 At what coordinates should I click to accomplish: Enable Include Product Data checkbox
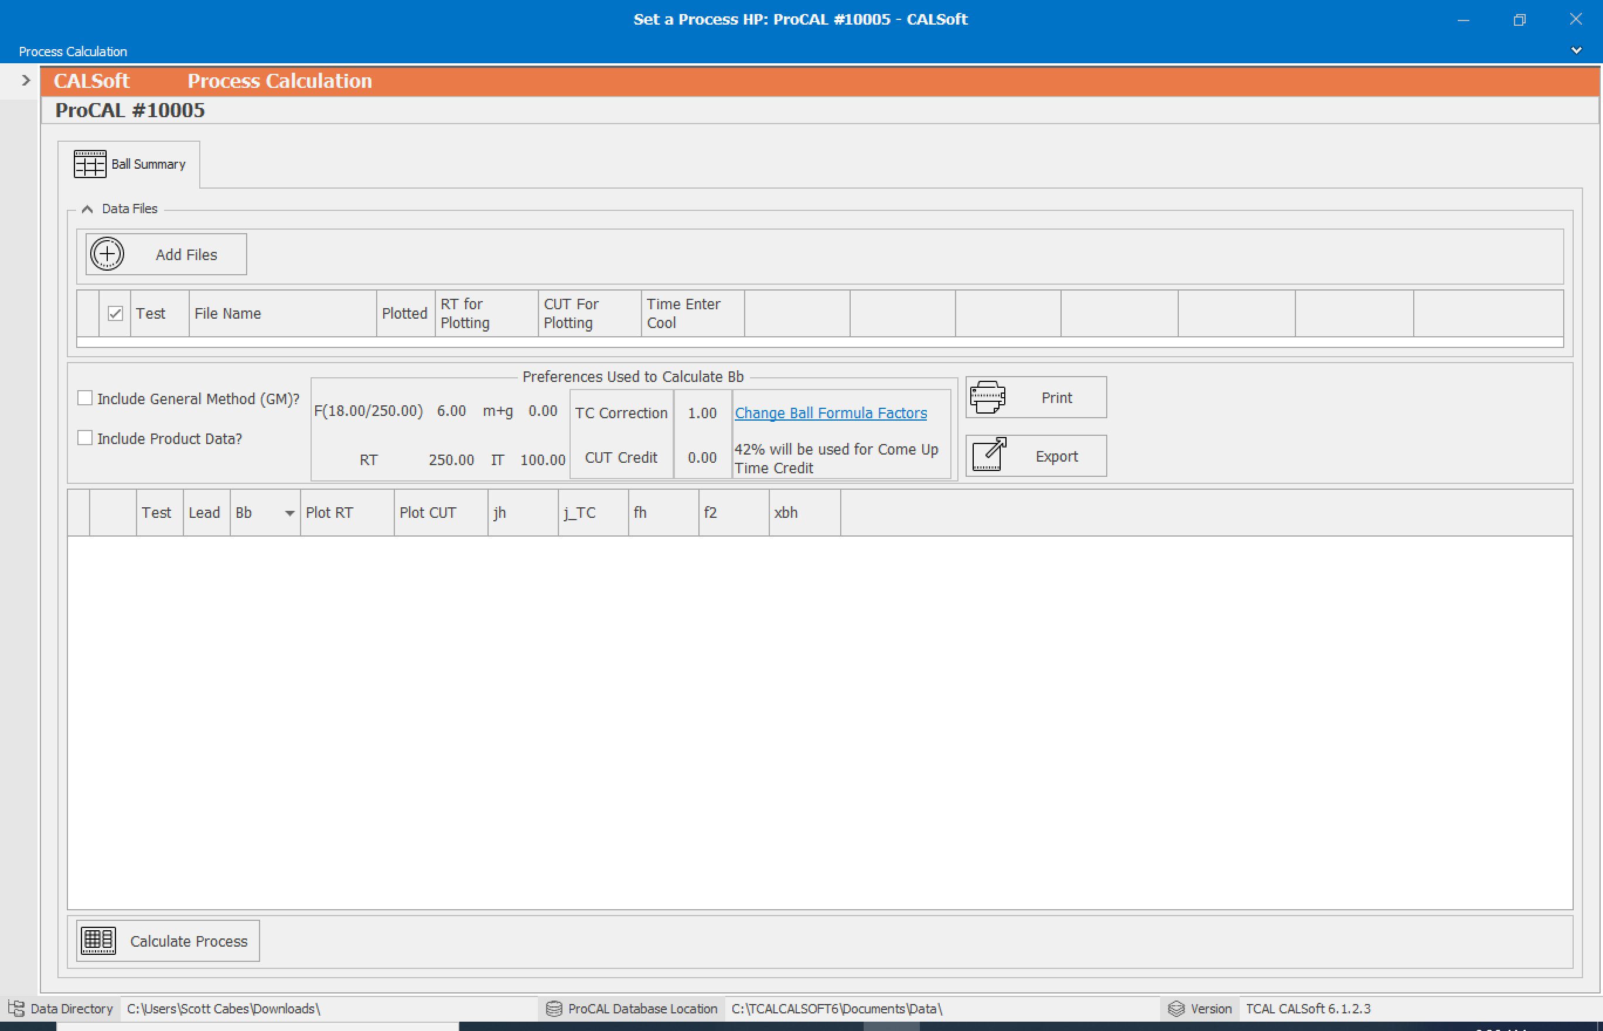pos(85,438)
